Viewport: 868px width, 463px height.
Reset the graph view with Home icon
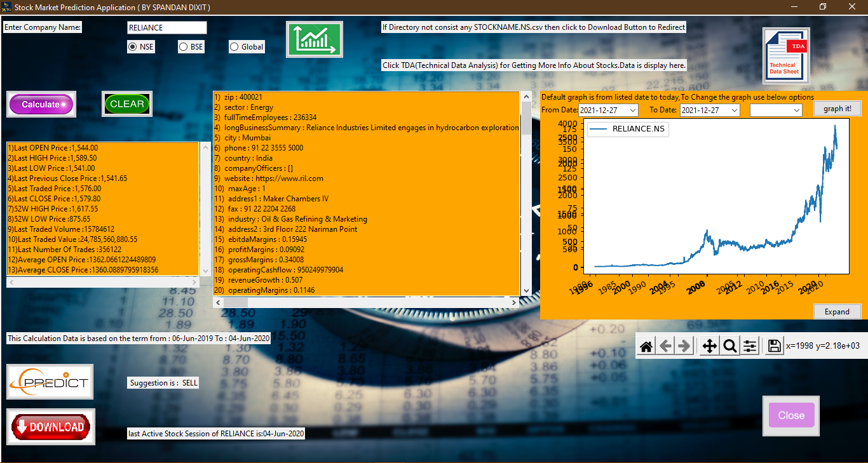tap(646, 346)
